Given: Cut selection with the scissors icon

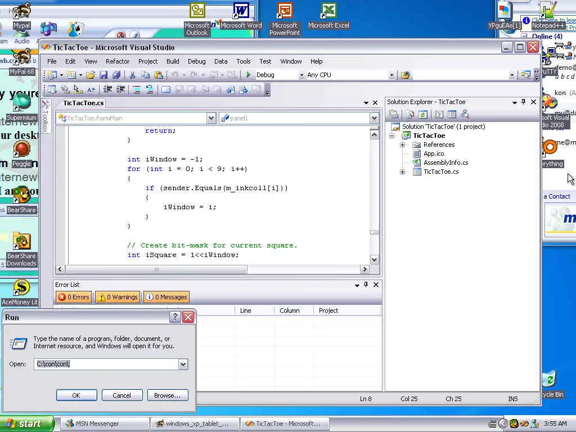Looking at the screenshot, I should click(132, 75).
